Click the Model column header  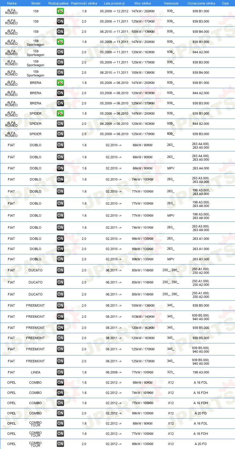point(36,3)
